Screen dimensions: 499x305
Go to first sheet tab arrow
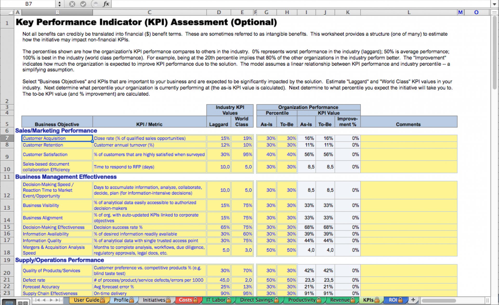click(37, 300)
